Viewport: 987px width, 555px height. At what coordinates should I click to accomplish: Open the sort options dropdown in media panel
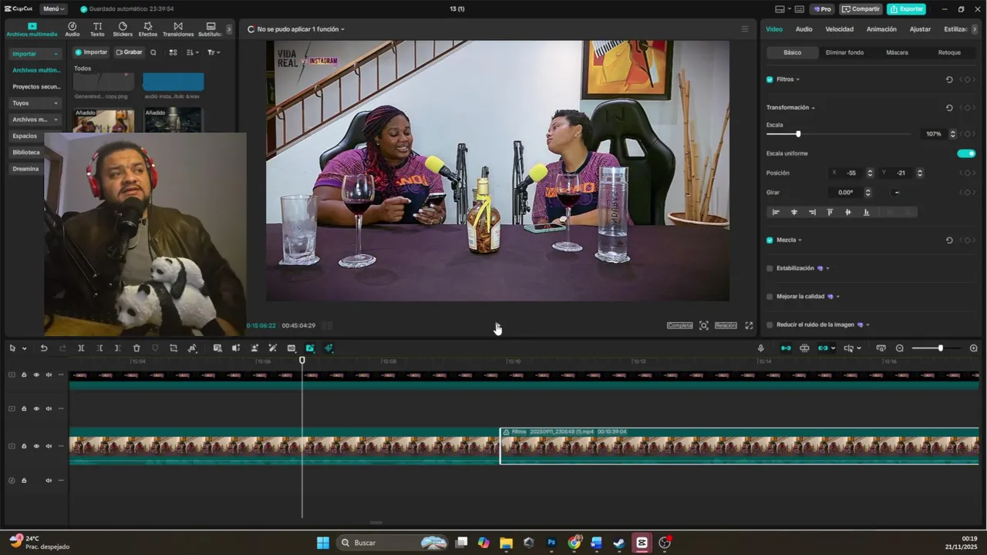click(x=193, y=52)
